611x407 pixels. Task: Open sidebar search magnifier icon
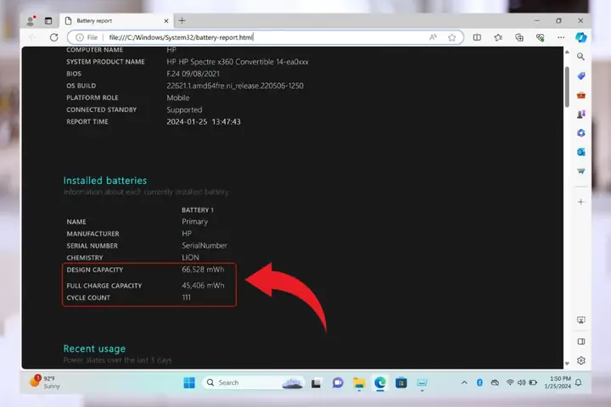click(x=580, y=57)
